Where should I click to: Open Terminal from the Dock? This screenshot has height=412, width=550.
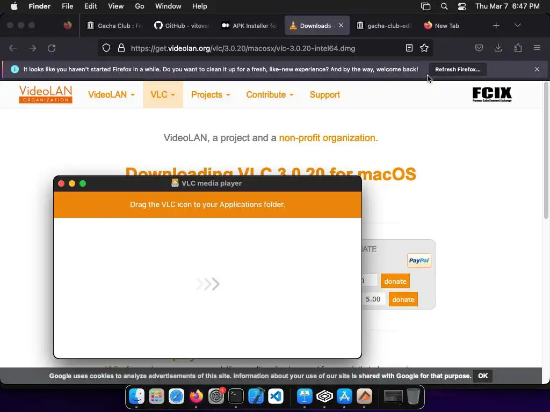point(236,396)
